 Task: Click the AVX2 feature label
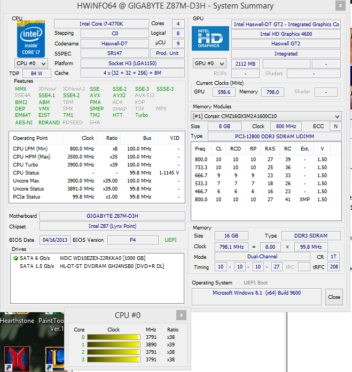(x=120, y=96)
